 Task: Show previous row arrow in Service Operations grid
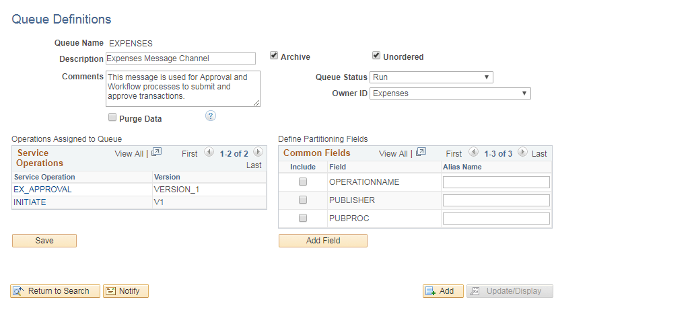pos(209,152)
